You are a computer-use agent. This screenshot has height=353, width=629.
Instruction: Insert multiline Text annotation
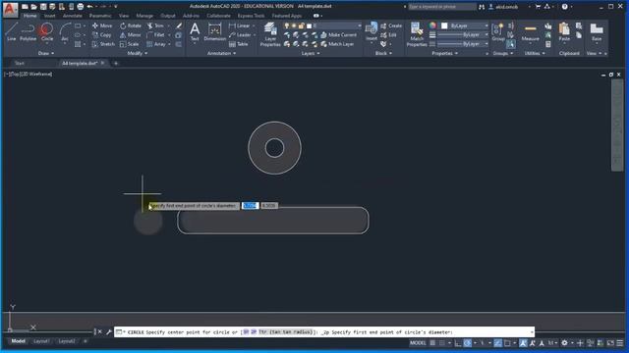tap(195, 31)
